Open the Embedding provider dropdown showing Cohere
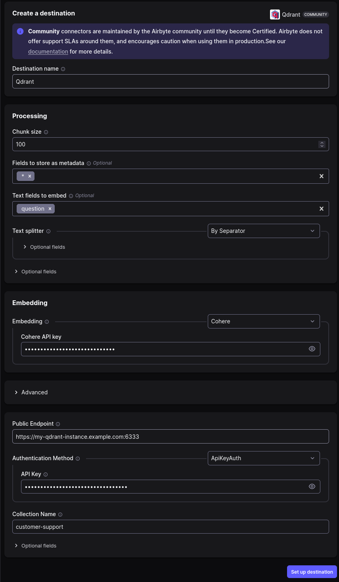The image size is (339, 582). 264,321
